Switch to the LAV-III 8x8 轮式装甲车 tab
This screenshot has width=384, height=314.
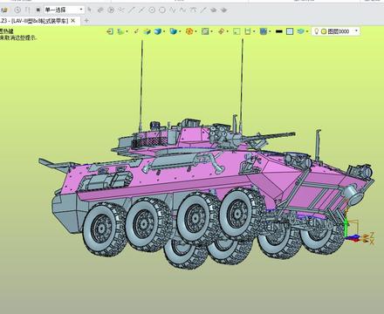click(35, 21)
